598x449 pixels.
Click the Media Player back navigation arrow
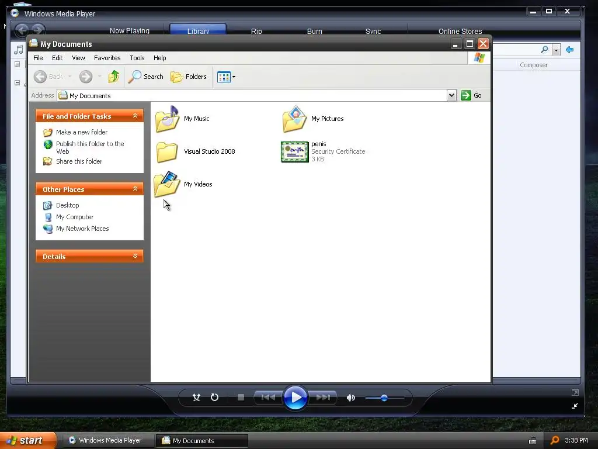point(22,29)
